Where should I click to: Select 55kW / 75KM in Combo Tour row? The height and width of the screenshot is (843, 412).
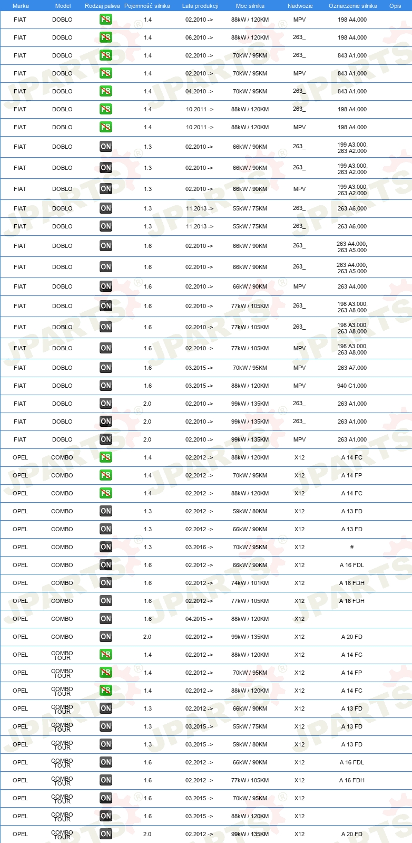[250, 726]
